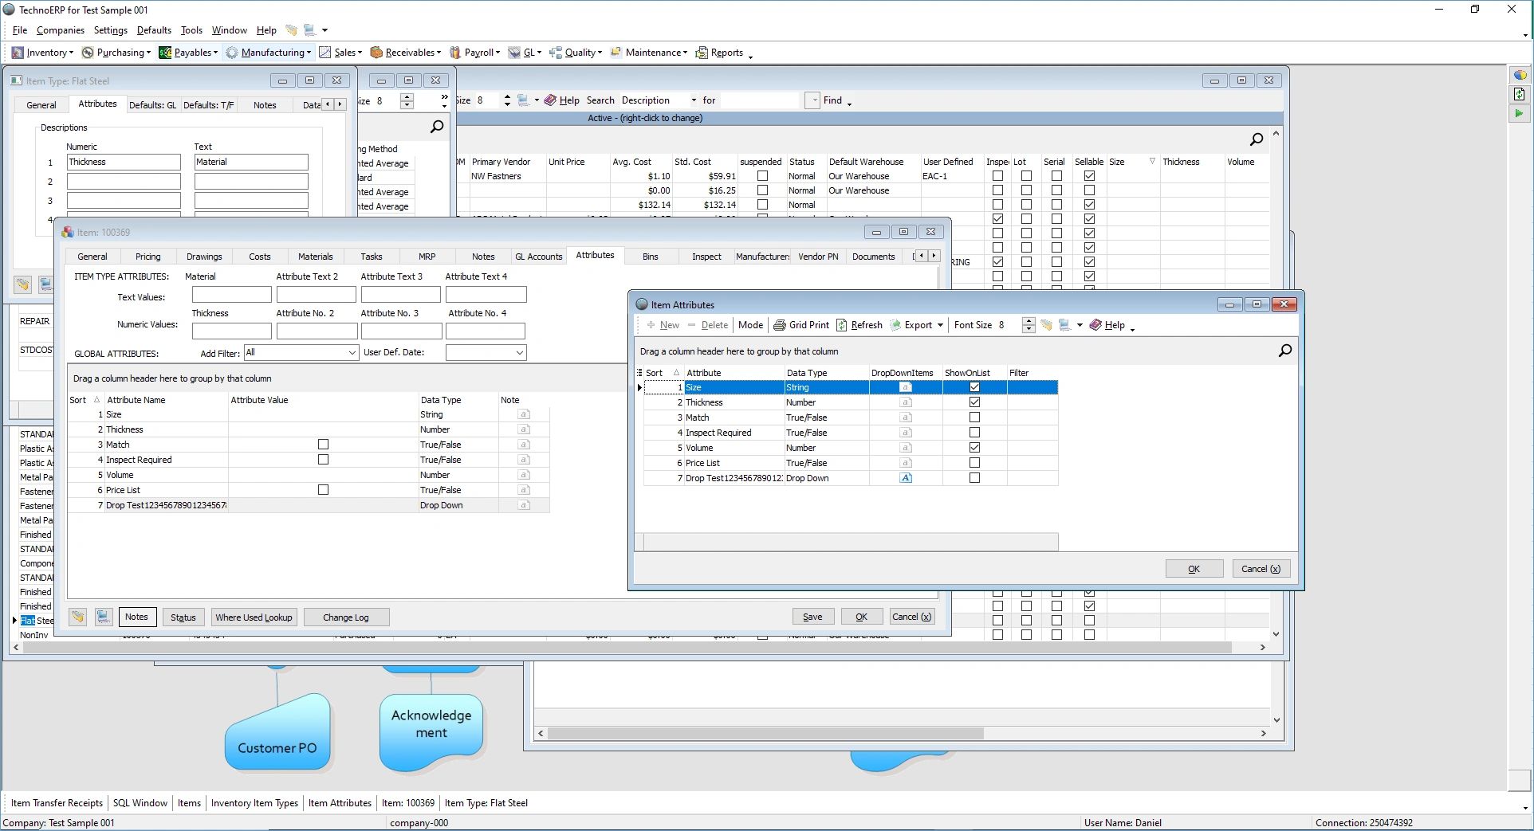
Task: Click the Where Used Lookup button
Action: click(x=254, y=617)
